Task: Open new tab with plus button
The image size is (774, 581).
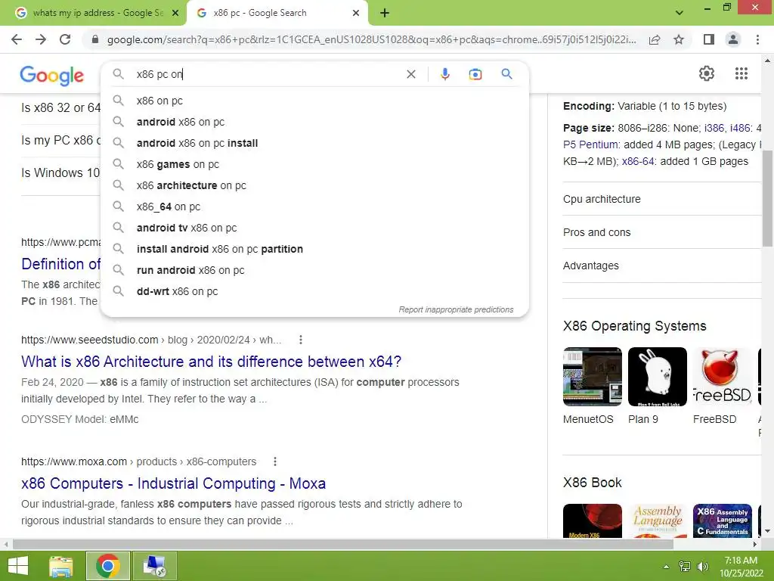Action: click(x=385, y=14)
